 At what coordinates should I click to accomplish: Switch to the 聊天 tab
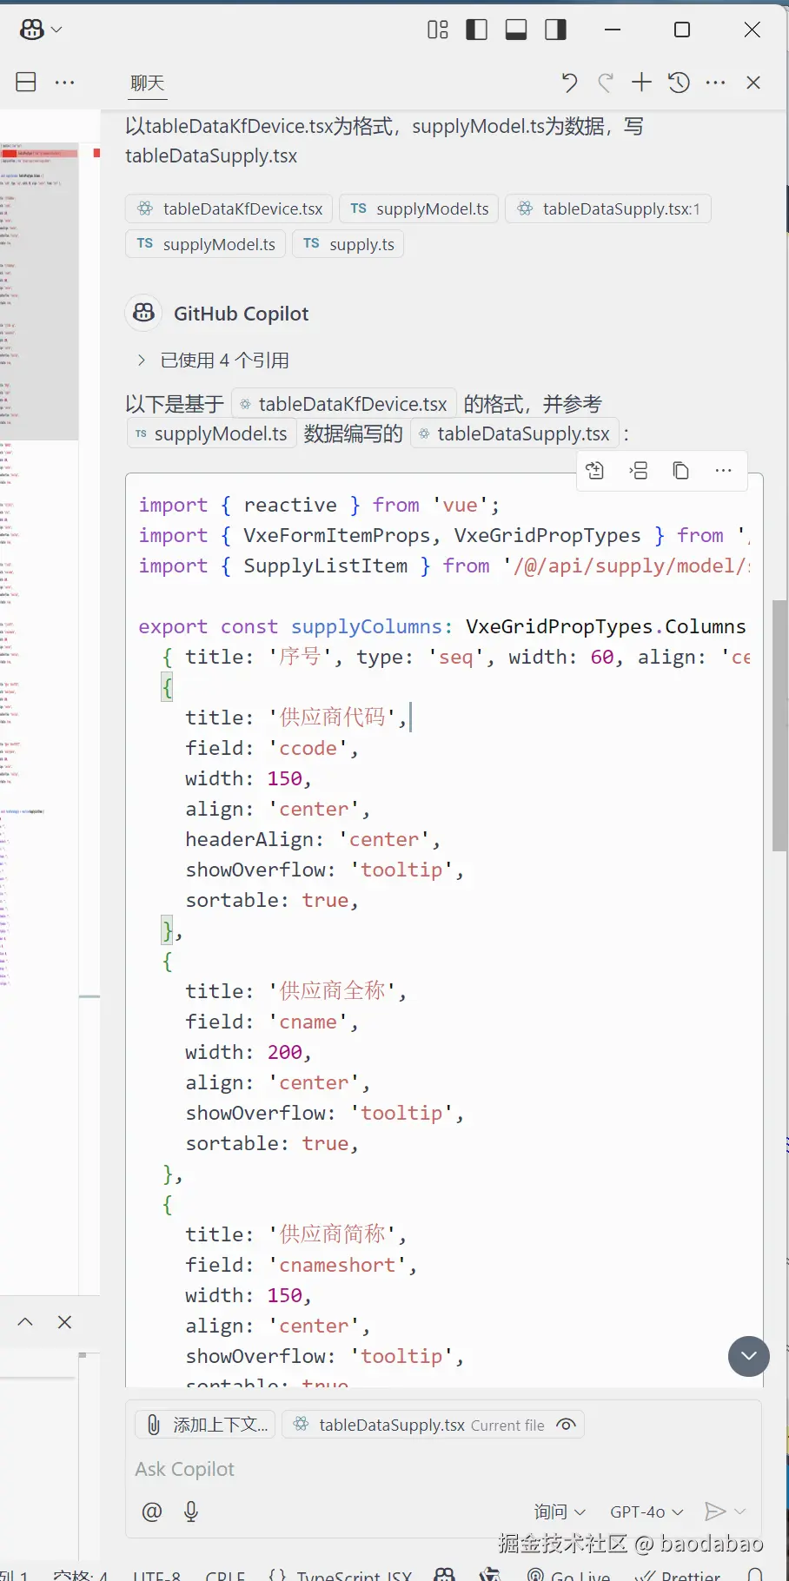(x=147, y=83)
